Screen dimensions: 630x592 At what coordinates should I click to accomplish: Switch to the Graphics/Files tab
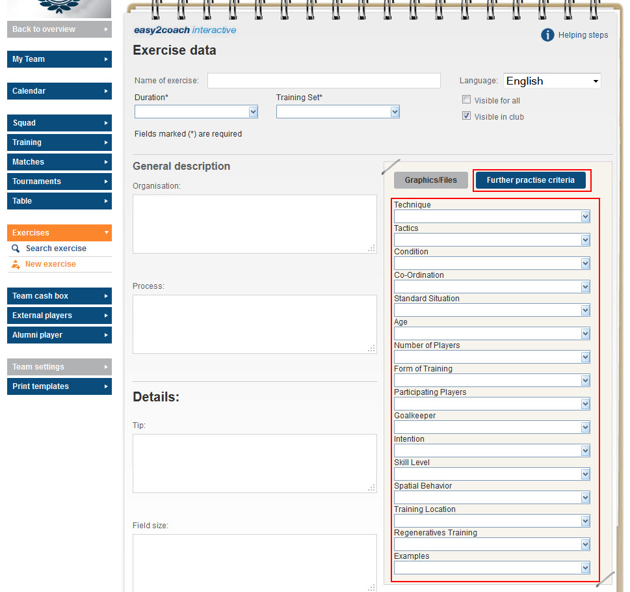pyautogui.click(x=430, y=180)
